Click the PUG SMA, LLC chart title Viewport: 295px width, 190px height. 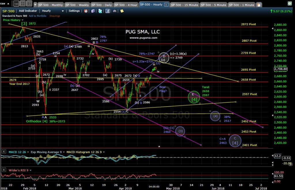[x=143, y=32]
